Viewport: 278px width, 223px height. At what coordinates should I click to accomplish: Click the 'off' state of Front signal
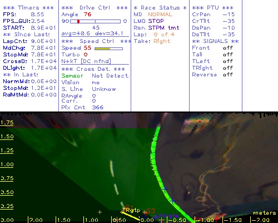[x=228, y=48]
